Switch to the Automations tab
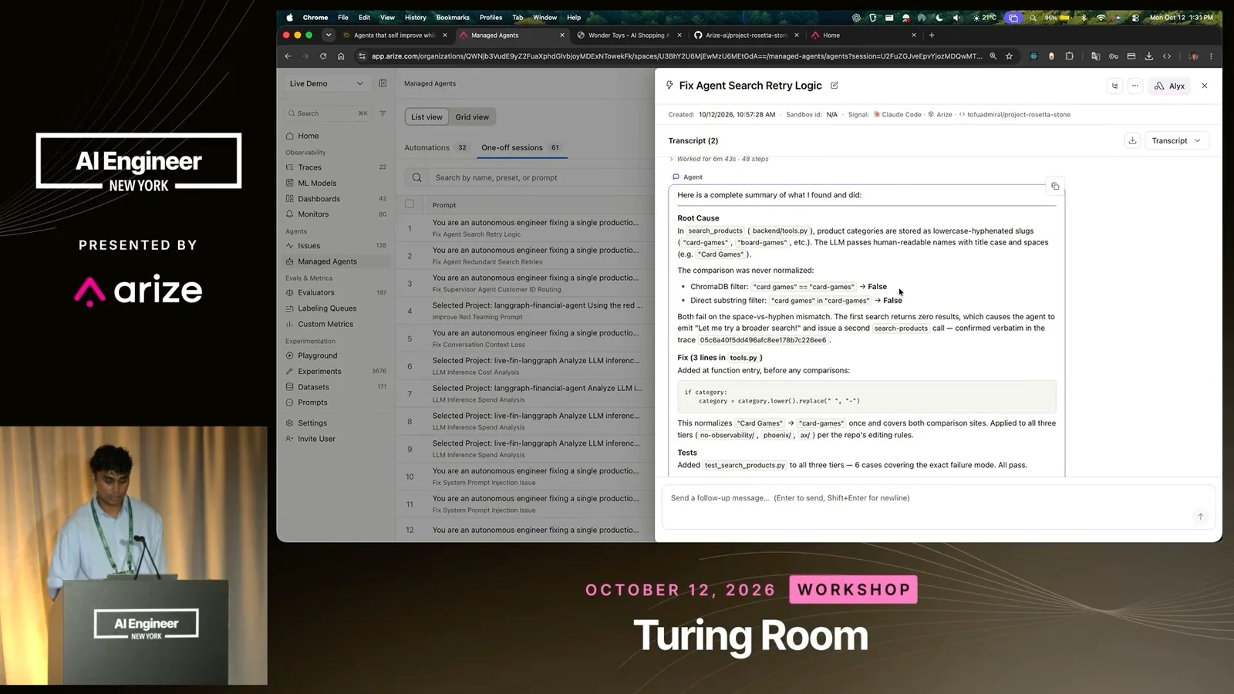The image size is (1234, 694). click(x=436, y=147)
